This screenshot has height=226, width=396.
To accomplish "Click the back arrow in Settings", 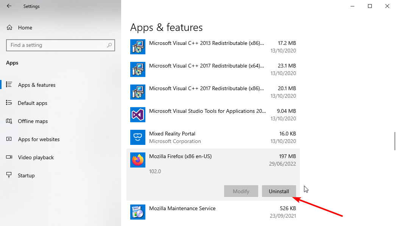I will pyautogui.click(x=9, y=6).
